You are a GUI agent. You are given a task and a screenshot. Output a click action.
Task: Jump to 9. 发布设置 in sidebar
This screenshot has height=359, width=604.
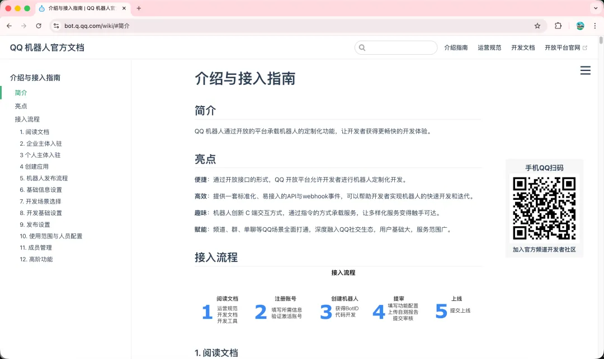pos(35,224)
